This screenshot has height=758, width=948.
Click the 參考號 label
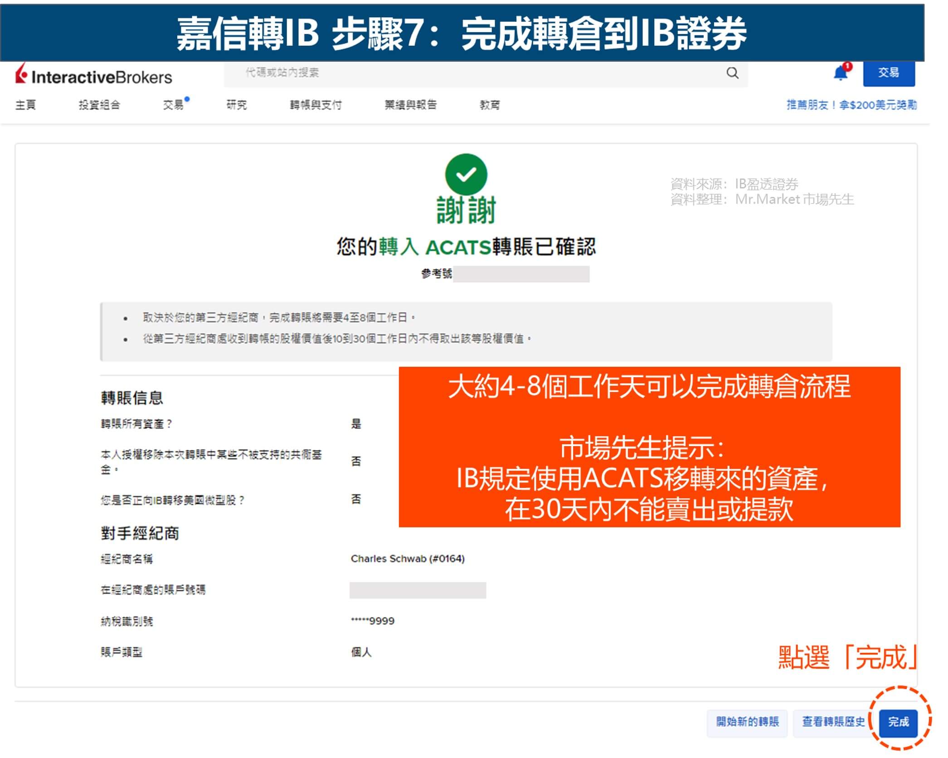coord(436,273)
